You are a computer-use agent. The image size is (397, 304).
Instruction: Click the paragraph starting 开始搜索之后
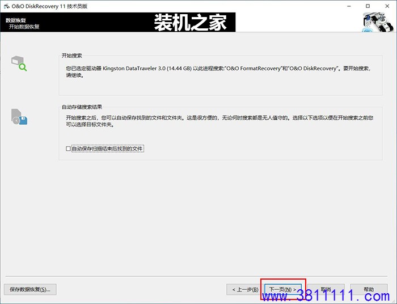tap(219, 121)
